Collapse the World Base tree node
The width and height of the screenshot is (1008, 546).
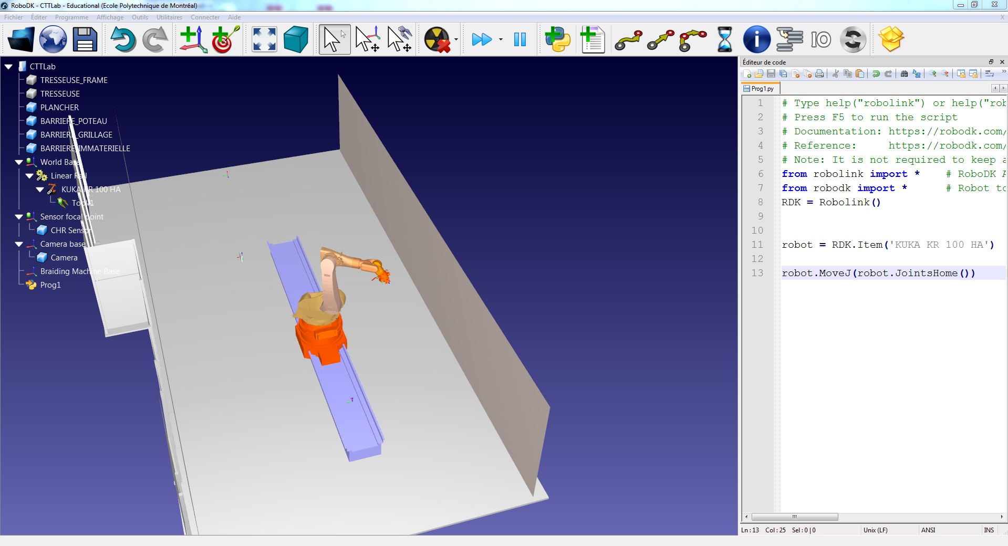[19, 162]
